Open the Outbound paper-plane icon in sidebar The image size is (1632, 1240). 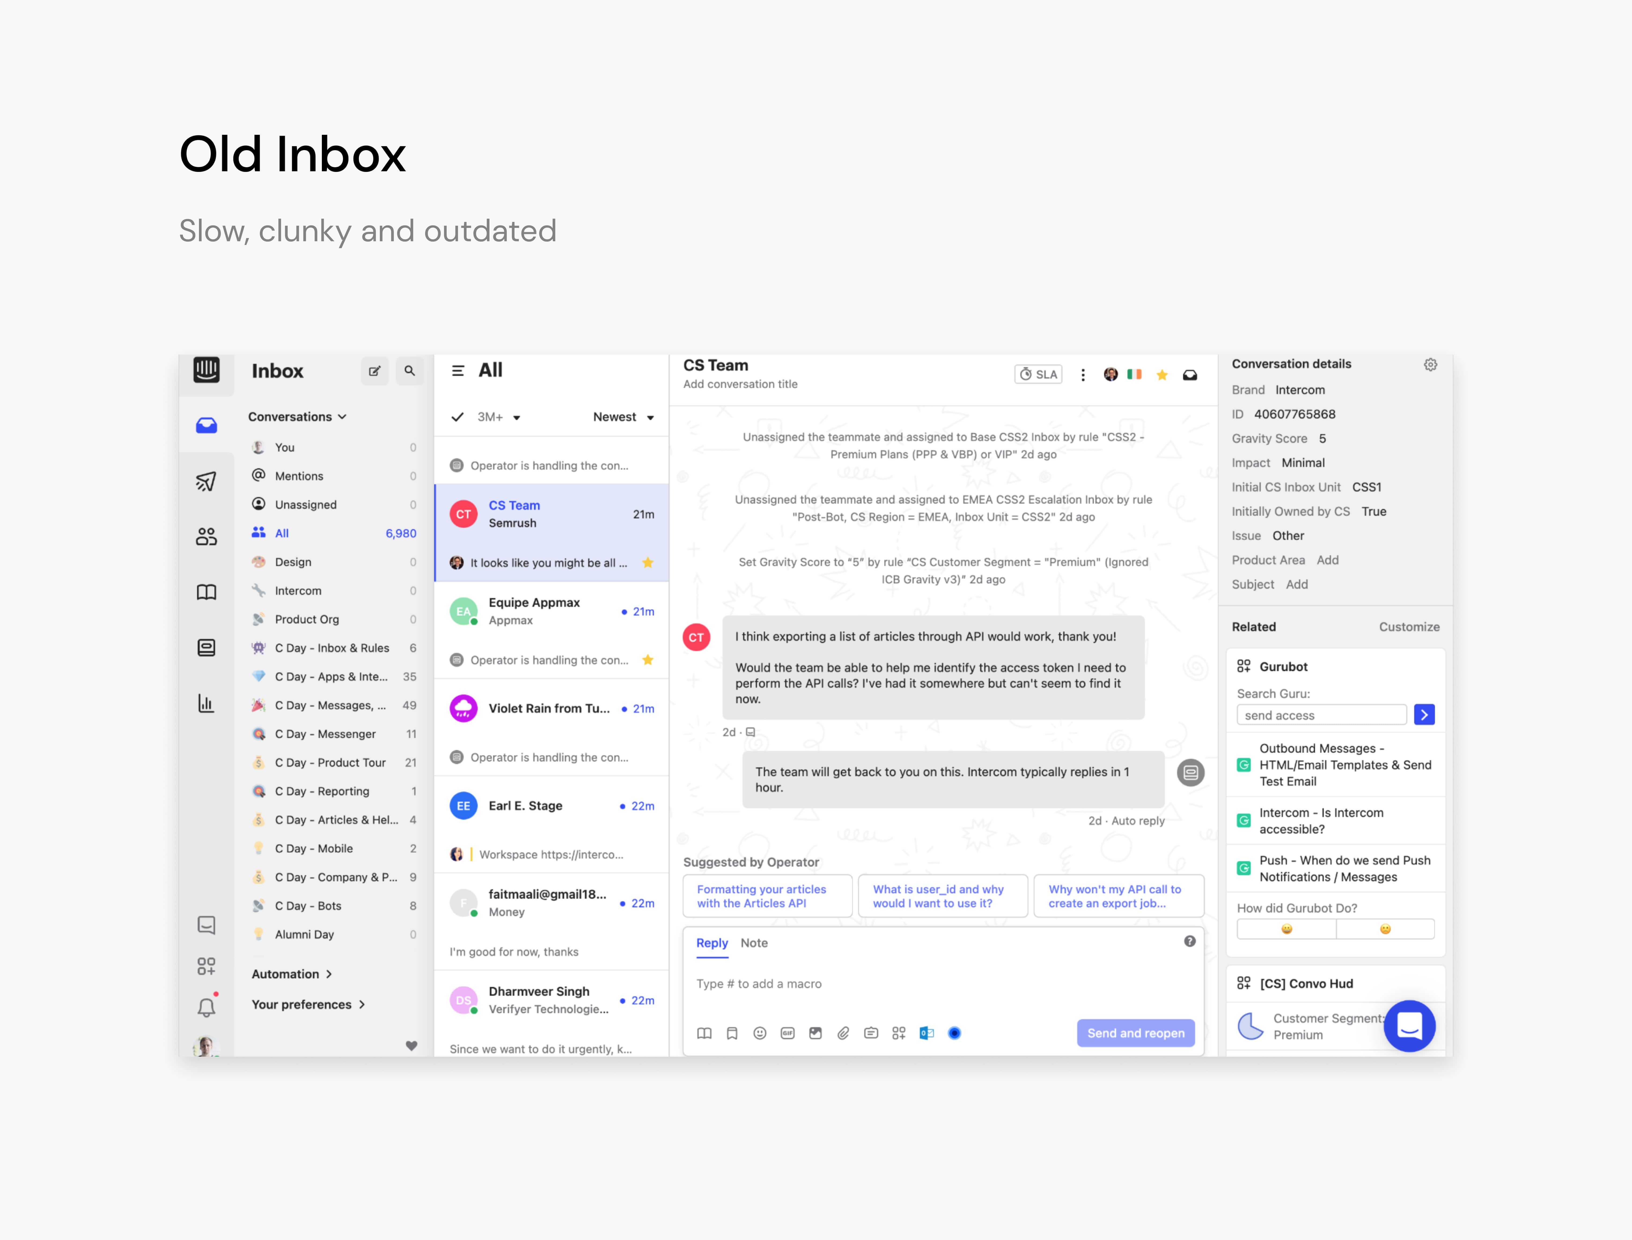[206, 481]
